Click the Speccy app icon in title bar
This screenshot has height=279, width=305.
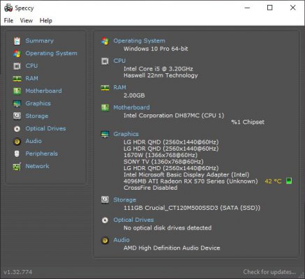click(x=8, y=8)
